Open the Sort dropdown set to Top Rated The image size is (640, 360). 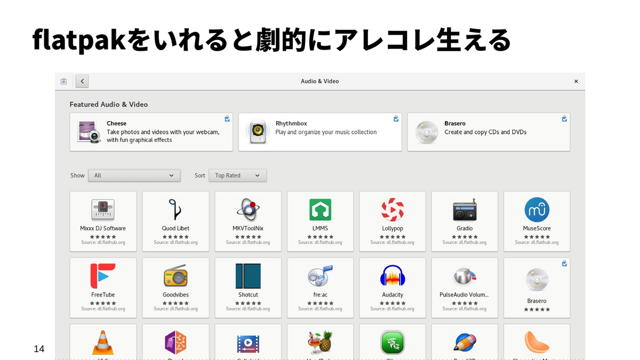pos(237,175)
